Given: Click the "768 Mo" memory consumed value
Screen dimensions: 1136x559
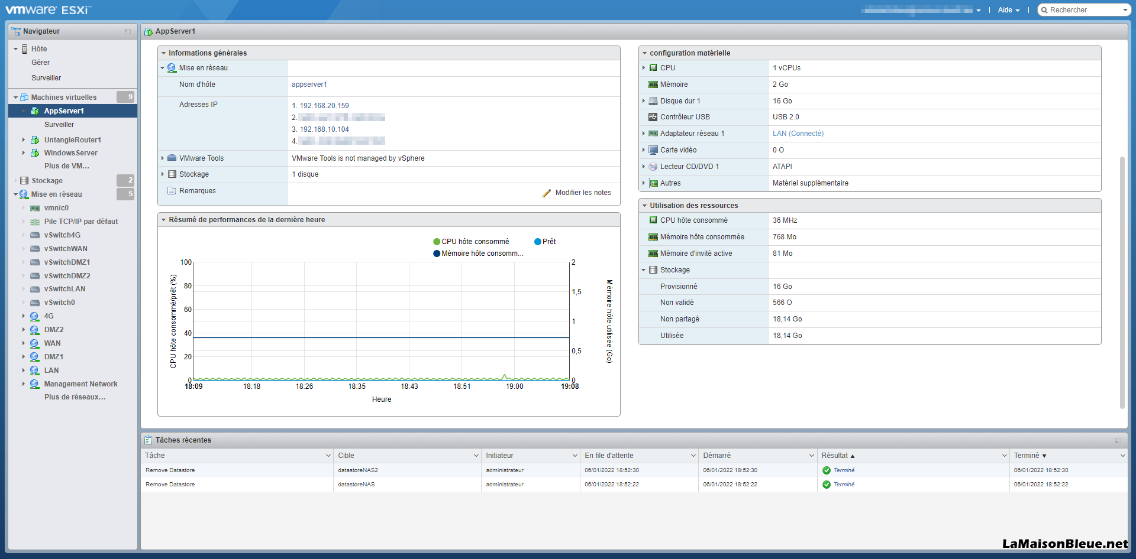Looking at the screenshot, I should tap(785, 237).
